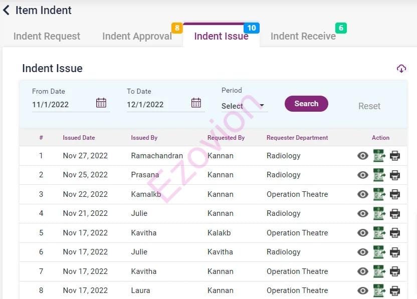Open the From Date calendar picker
This screenshot has height=299, width=417.
pyautogui.click(x=101, y=103)
